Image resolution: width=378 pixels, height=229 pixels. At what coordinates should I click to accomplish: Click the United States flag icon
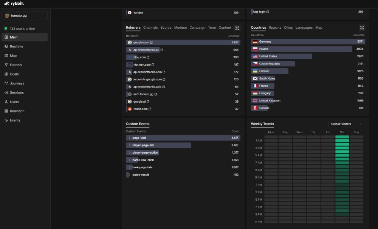(x=255, y=56)
